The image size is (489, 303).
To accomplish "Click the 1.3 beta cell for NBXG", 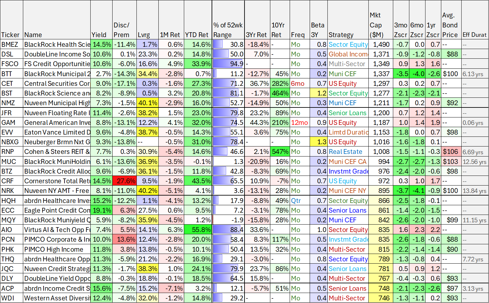I will (319, 142).
